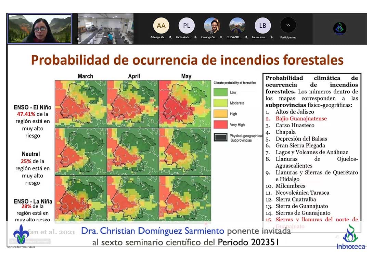The image size is (373, 260).
Task: Select the classroom camera video tile
Action: pyautogui.click(x=105, y=29)
